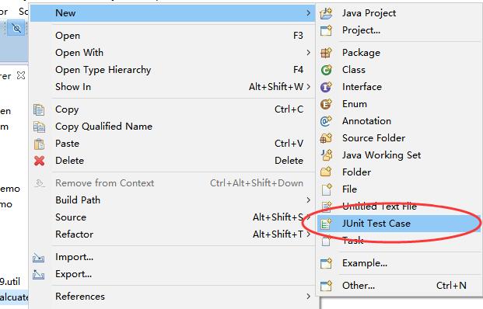Choose the Enum icon
The width and height of the screenshot is (483, 309).
pos(326,104)
